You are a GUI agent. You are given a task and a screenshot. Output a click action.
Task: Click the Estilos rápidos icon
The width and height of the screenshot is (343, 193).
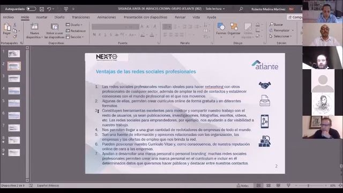coord(248,27)
